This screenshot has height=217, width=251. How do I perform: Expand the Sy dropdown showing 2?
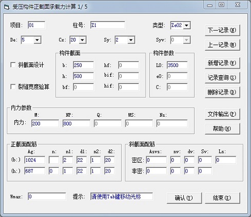tap(131, 40)
